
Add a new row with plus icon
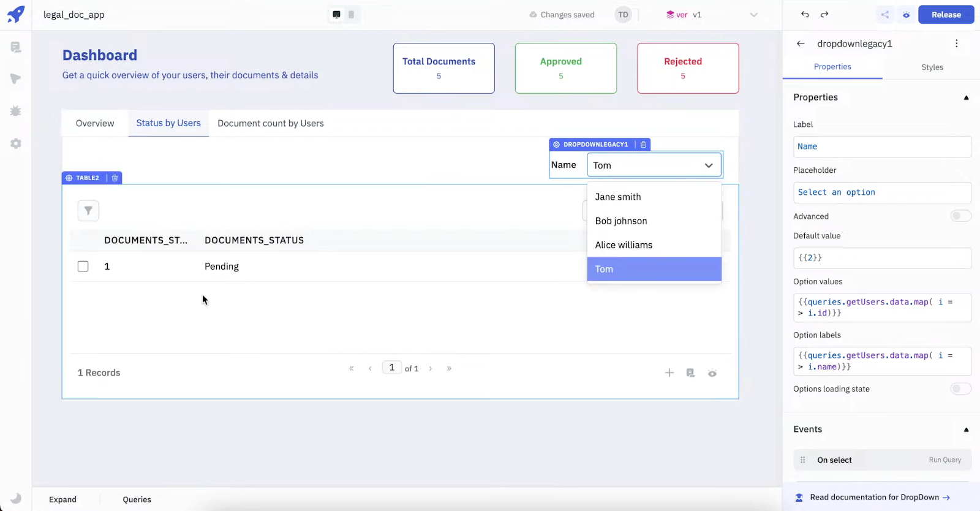(x=669, y=373)
